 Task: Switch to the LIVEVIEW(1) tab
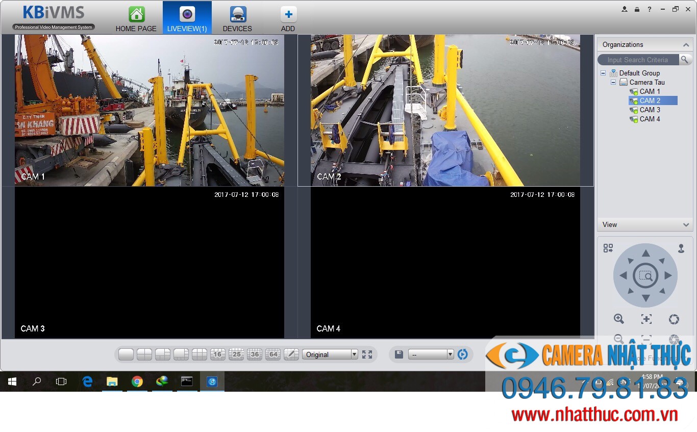[x=187, y=18]
